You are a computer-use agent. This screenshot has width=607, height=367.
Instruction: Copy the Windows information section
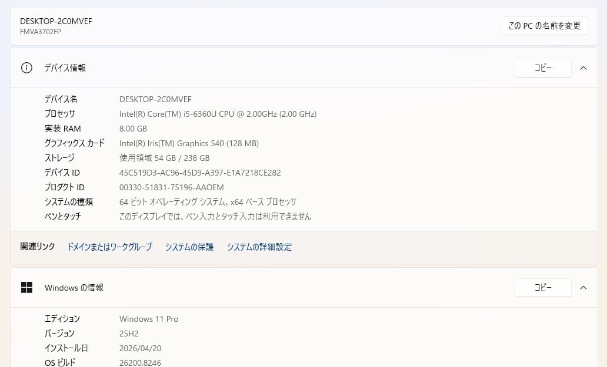coord(543,287)
